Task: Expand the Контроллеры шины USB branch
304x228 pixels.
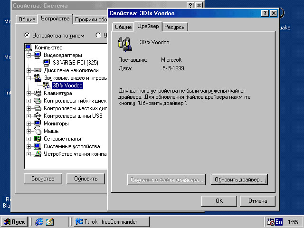Action: pyautogui.click(x=28, y=116)
